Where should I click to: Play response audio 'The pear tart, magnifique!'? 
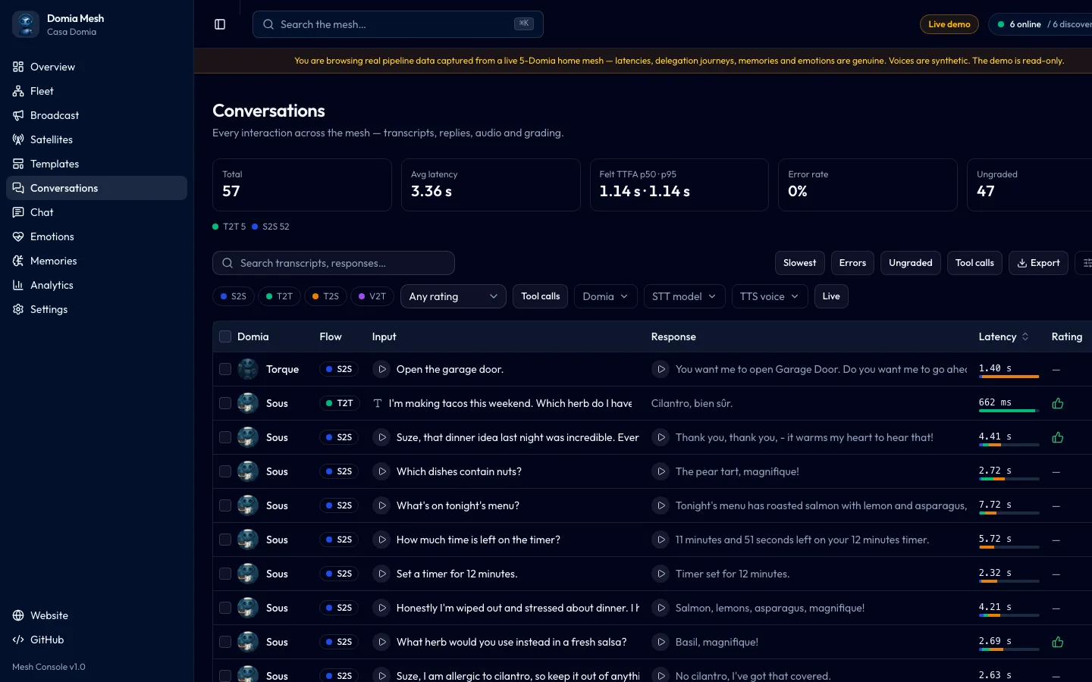pyautogui.click(x=661, y=471)
